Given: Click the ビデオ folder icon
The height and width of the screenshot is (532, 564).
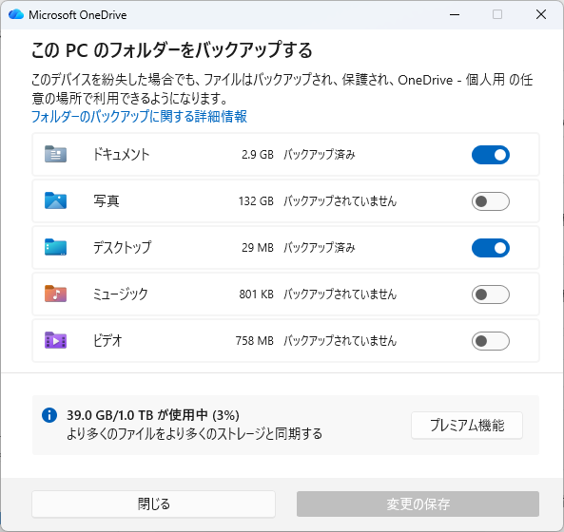Looking at the screenshot, I should pos(55,340).
